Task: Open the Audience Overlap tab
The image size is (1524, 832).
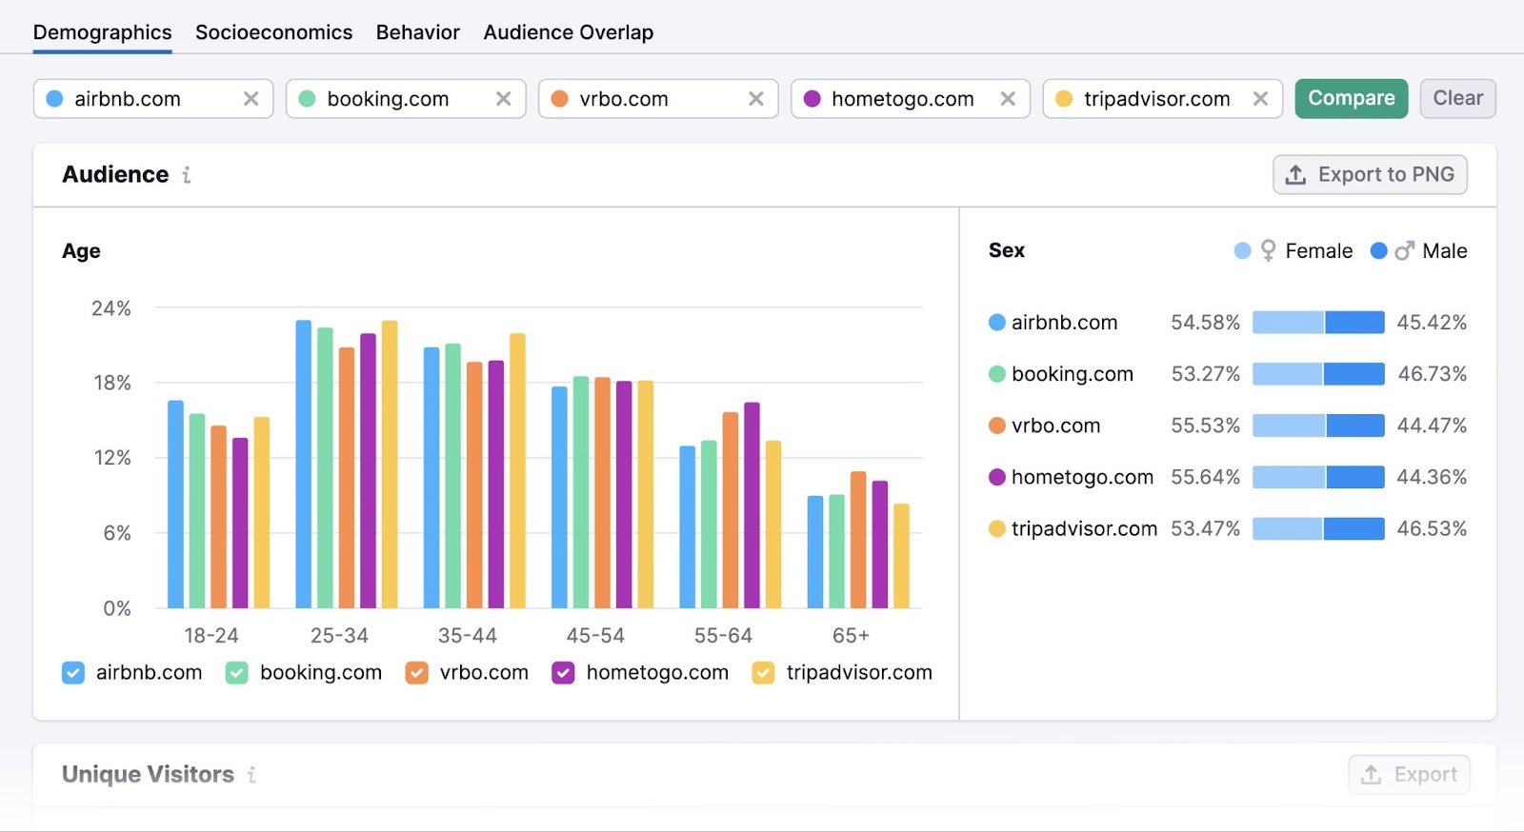Action: coord(568,32)
